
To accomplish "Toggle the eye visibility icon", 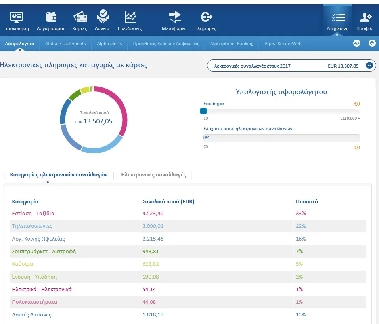I will tap(357, 44).
